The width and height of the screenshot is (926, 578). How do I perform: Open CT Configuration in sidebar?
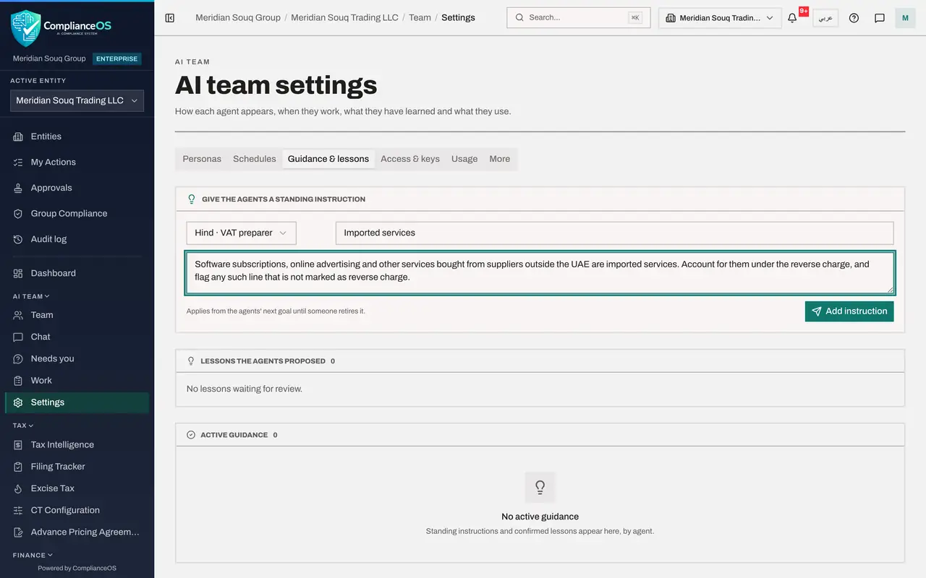[77, 510]
